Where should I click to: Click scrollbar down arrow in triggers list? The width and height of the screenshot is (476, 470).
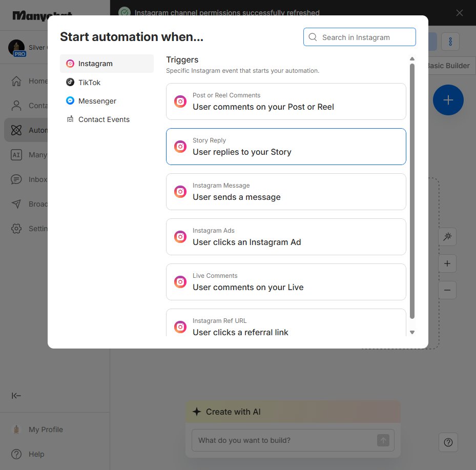pyautogui.click(x=412, y=332)
